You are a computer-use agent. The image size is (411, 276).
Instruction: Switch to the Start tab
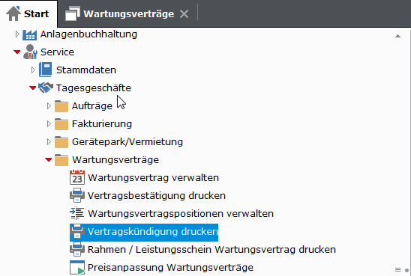28,13
